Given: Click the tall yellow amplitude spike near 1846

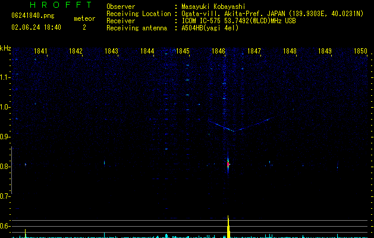Looking at the screenshot, I should click(x=228, y=227).
